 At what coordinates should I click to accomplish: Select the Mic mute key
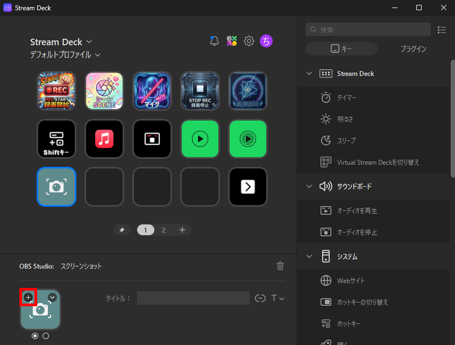(x=152, y=91)
